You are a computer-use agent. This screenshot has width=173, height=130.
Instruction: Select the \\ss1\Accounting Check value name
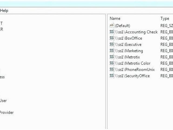[x=136, y=32]
